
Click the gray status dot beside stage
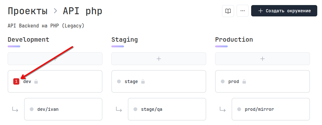119,81
